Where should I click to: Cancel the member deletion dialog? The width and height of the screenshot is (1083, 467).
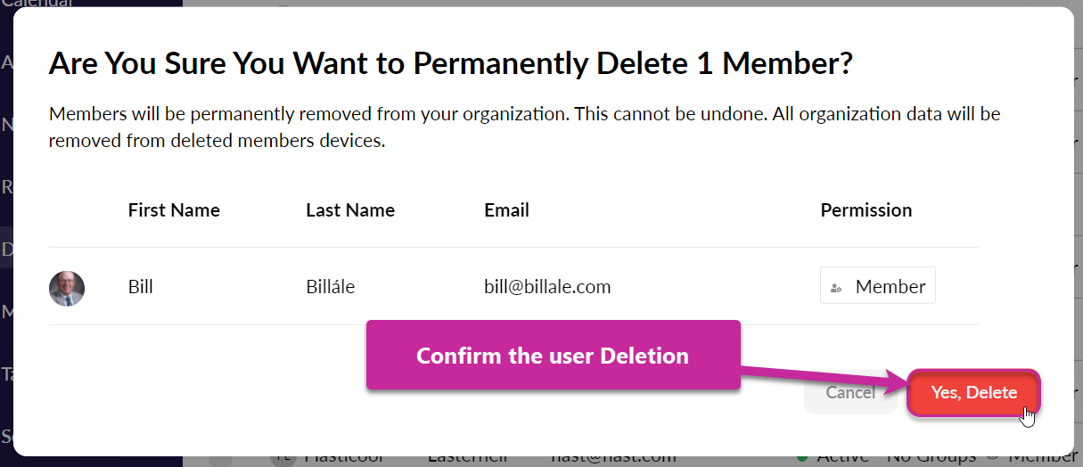(849, 392)
